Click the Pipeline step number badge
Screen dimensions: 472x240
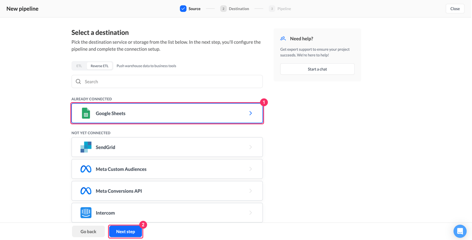pyautogui.click(x=272, y=9)
